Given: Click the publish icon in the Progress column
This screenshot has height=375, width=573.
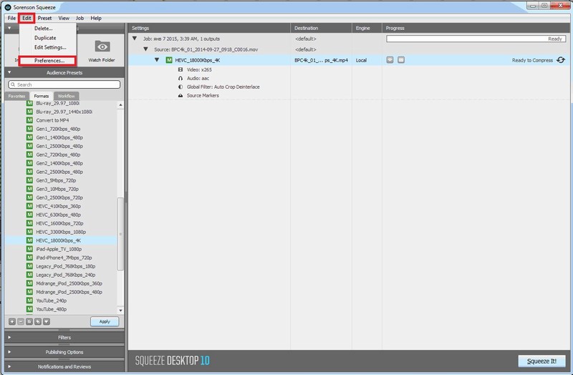Looking at the screenshot, I should click(x=390, y=60).
